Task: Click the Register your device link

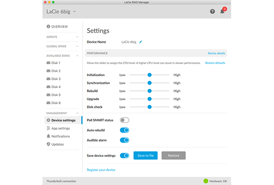Action: tap(101, 170)
